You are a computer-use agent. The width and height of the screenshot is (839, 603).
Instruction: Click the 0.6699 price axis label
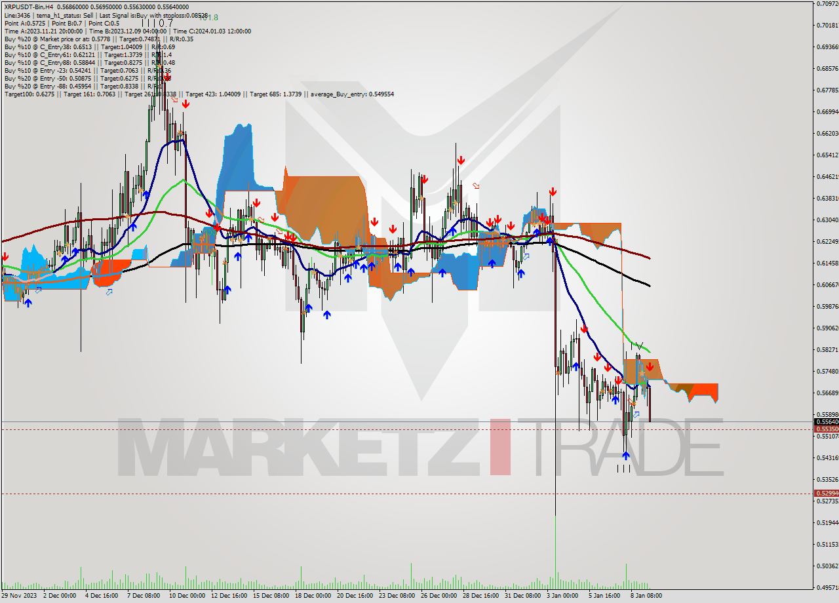coord(828,111)
